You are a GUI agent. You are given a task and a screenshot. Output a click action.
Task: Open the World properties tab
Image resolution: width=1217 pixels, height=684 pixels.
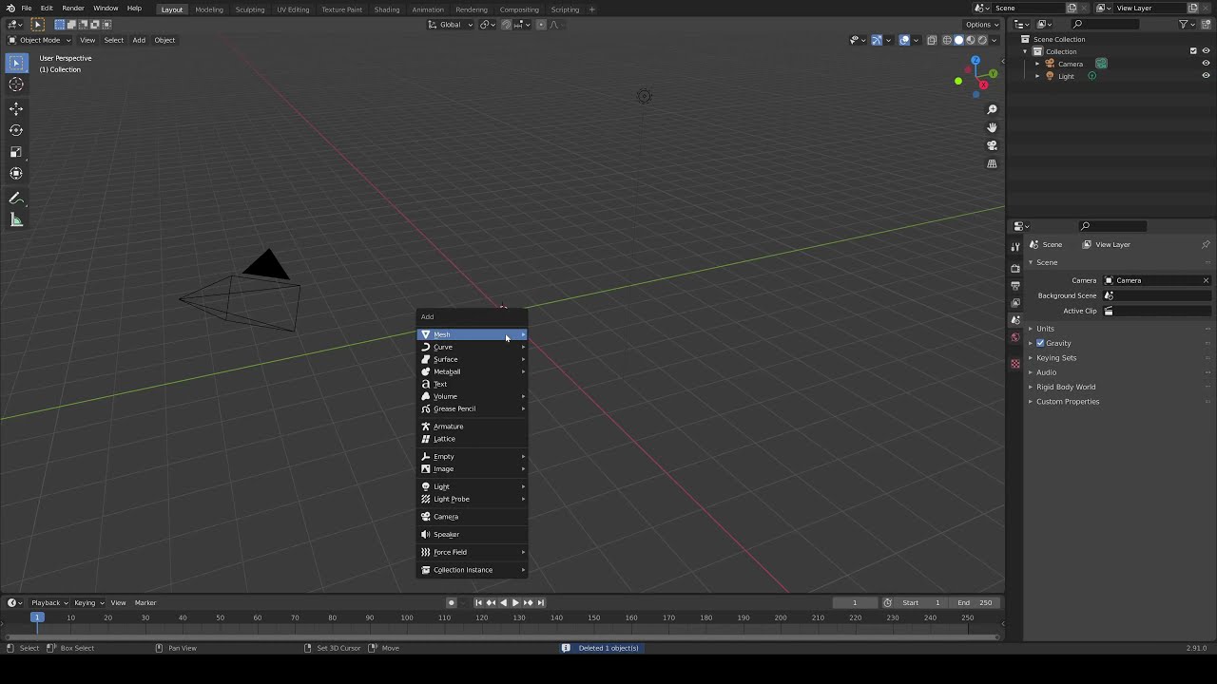(x=1015, y=337)
